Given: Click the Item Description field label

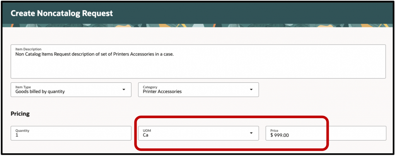Looking at the screenshot, I should point(28,49).
